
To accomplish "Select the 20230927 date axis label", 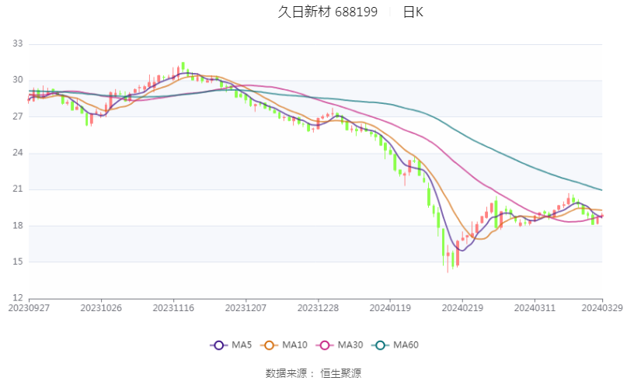I will [x=29, y=308].
